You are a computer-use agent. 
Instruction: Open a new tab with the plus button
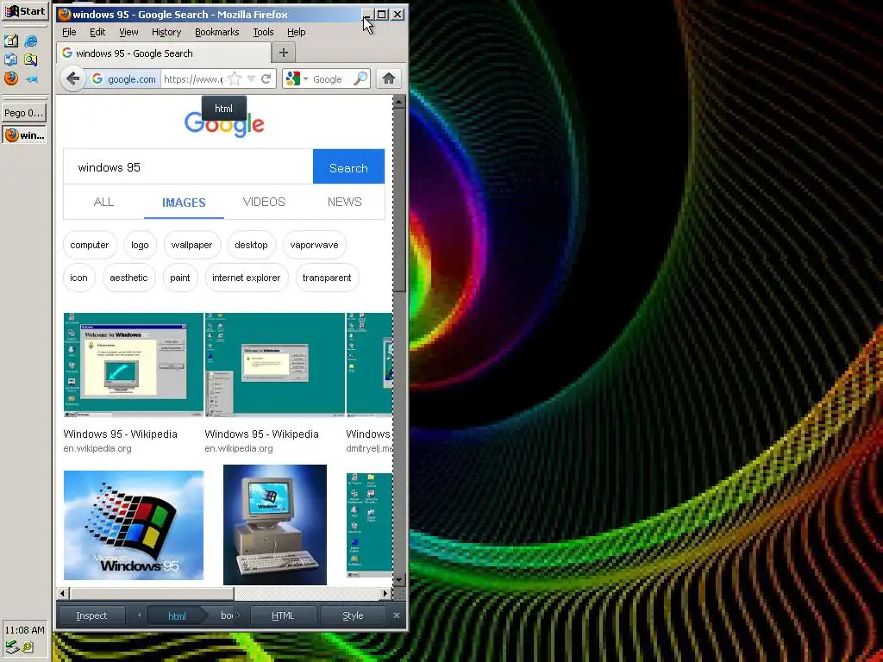point(283,53)
